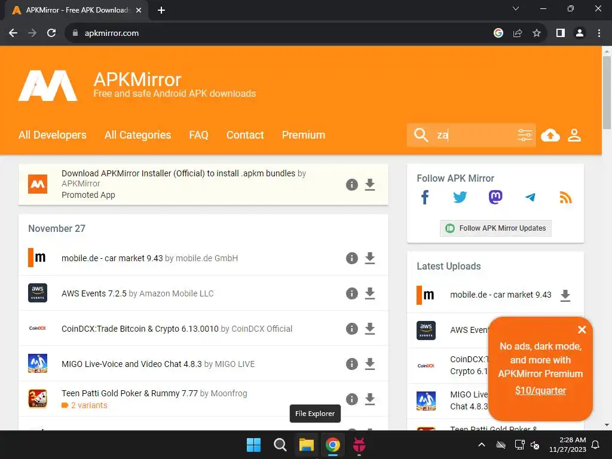612x459 pixels.
Task: Toggle Chrome side panel
Action: point(561,33)
